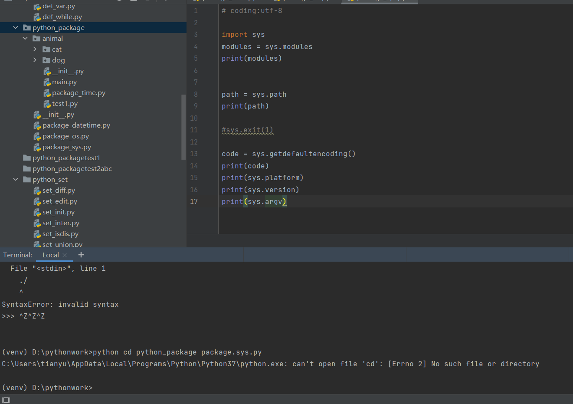Click the 'print(path)' statement
Viewport: 573px width, 404px height.
point(245,106)
